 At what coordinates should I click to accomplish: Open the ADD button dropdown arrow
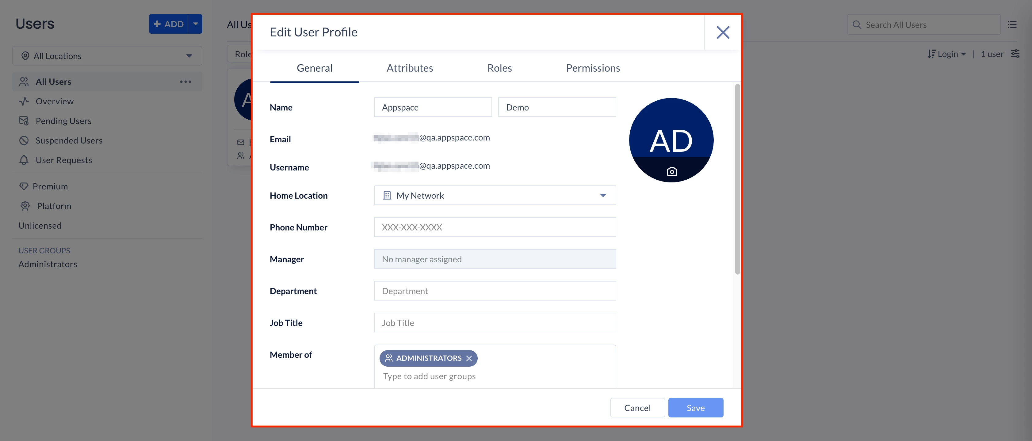[196, 24]
